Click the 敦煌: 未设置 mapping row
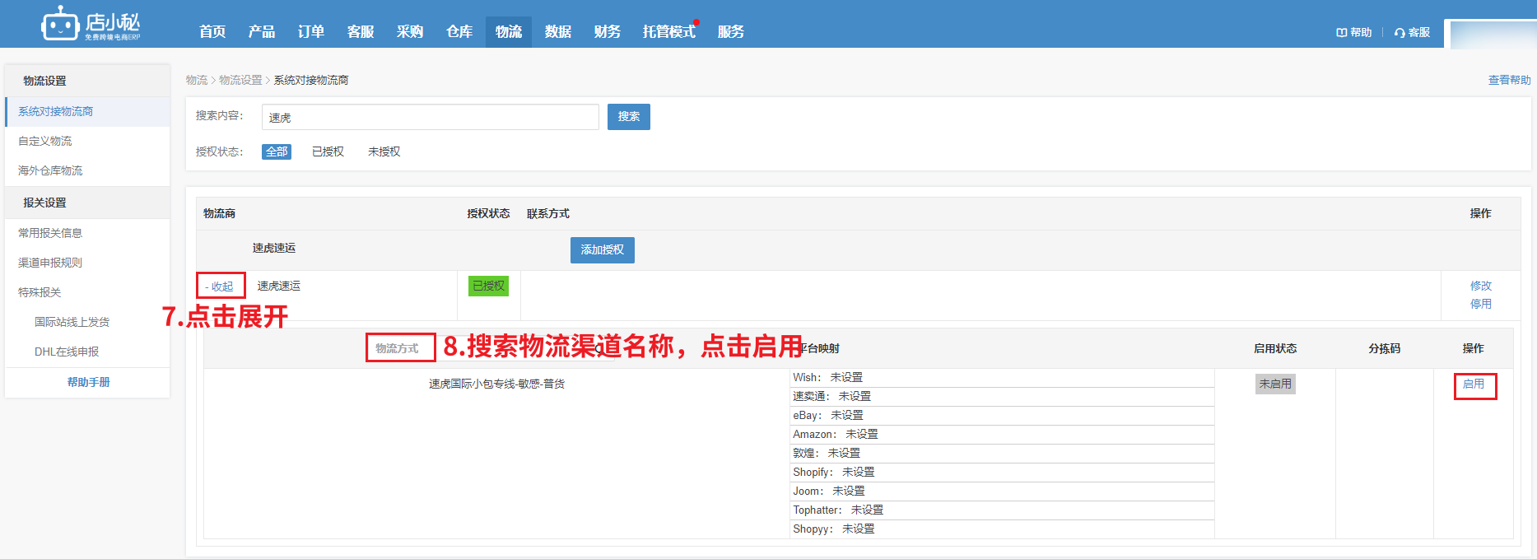Image resolution: width=1537 pixels, height=559 pixels. 1002,453
